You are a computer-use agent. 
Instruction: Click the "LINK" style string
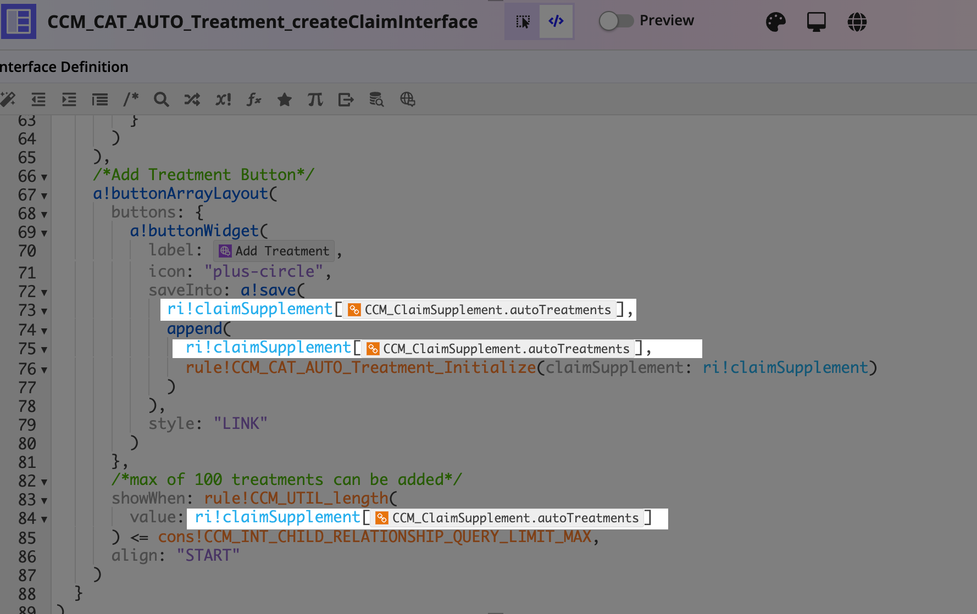(x=240, y=423)
